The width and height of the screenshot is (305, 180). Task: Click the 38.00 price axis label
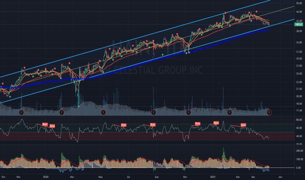coord(299,31)
